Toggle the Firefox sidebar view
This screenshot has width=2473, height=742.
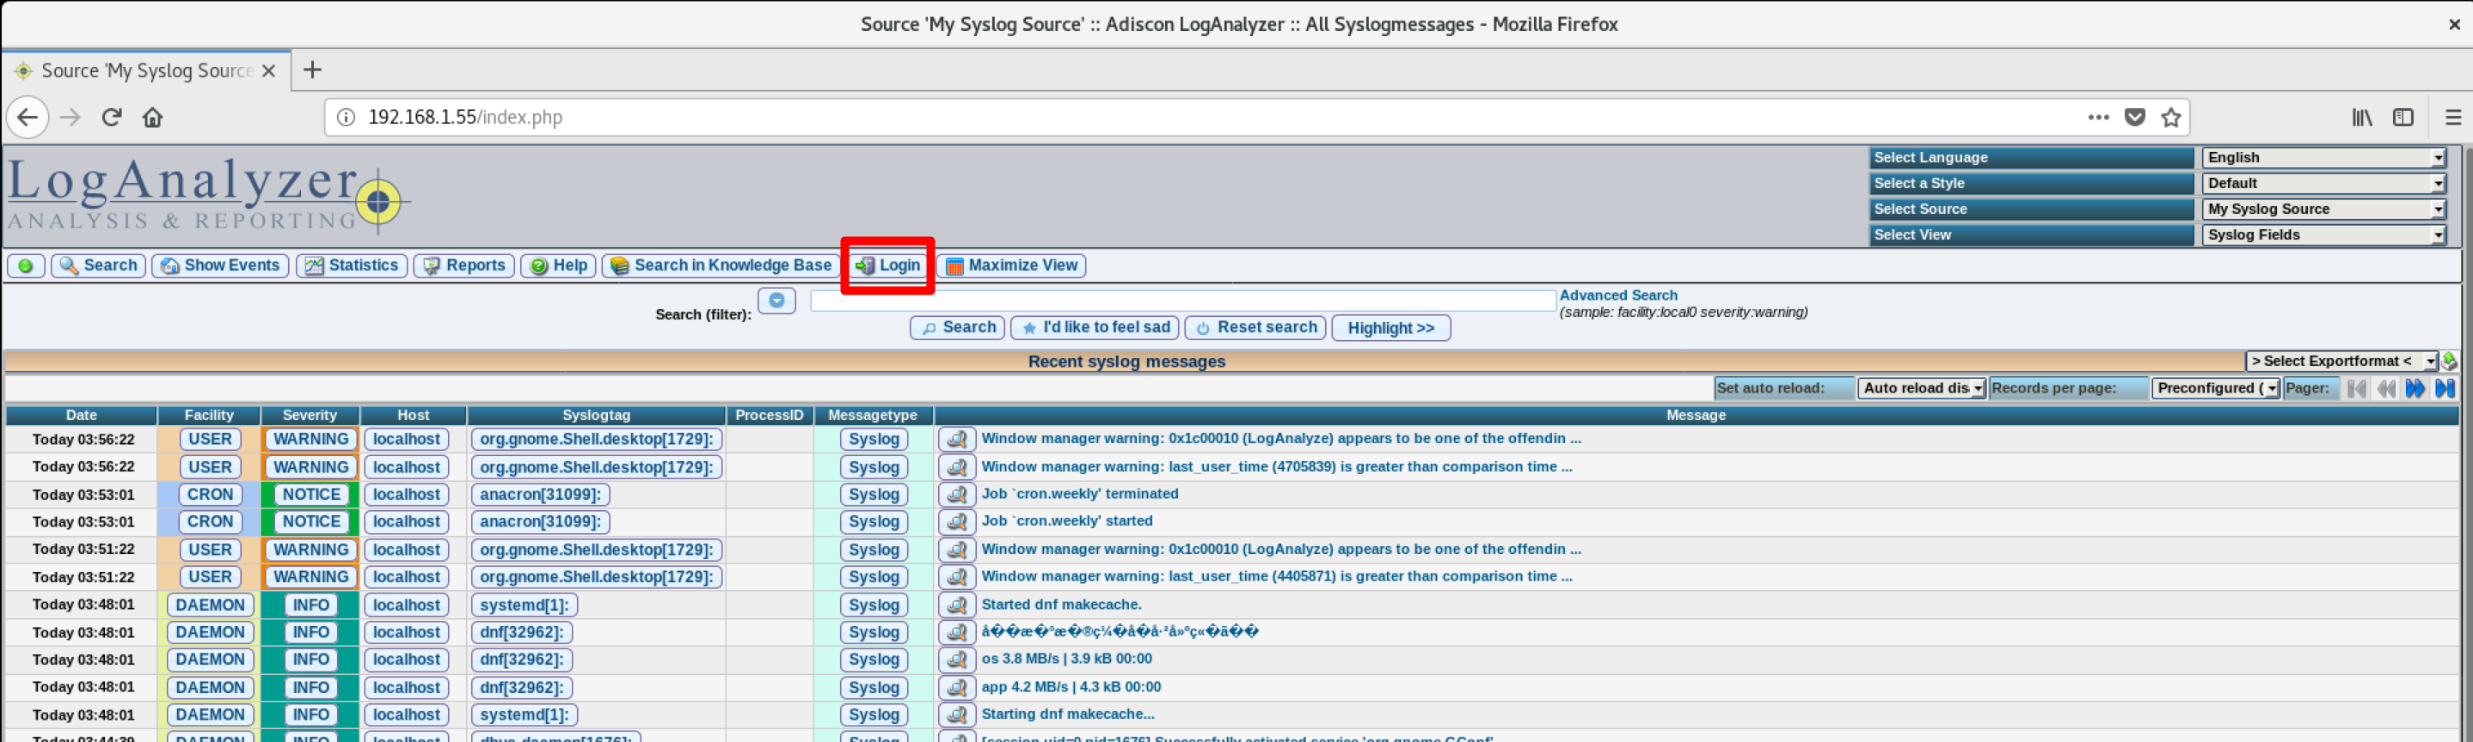(2402, 117)
